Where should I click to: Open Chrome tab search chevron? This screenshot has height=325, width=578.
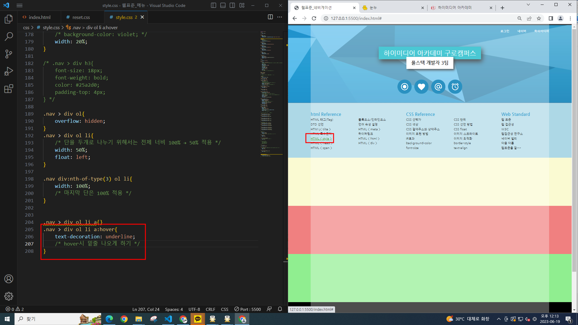528,5
